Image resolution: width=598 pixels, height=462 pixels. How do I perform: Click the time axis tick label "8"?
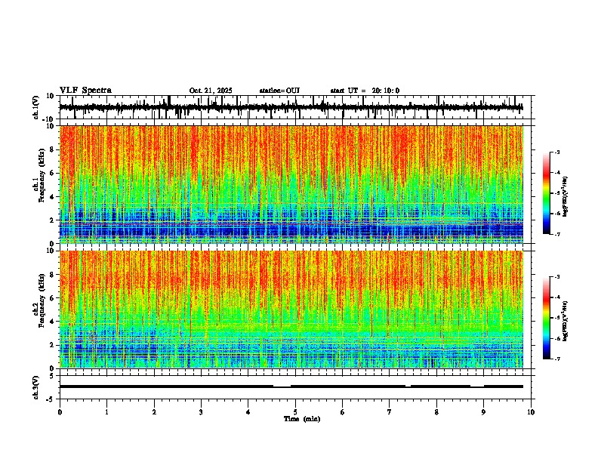click(x=436, y=412)
